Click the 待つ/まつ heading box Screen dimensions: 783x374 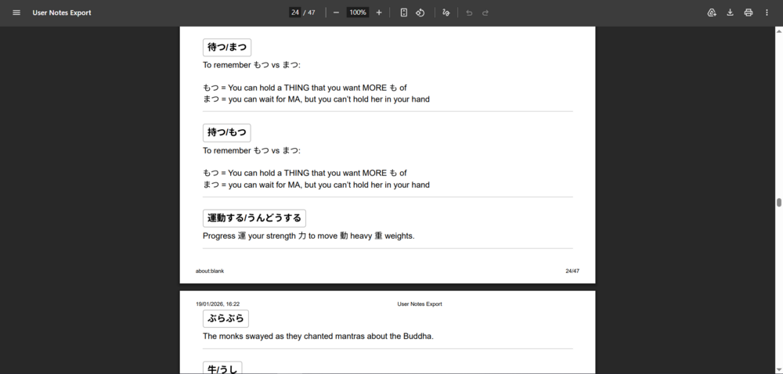tap(227, 47)
